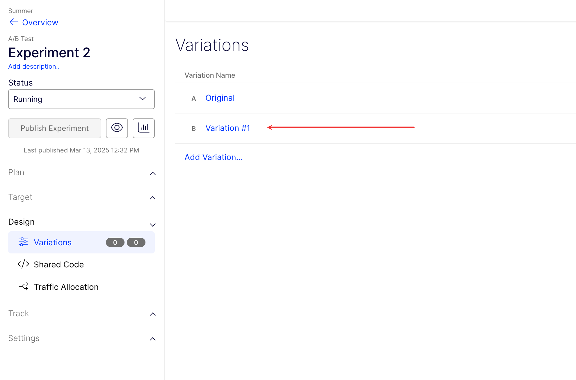Click the Publish Experiment button

55,128
